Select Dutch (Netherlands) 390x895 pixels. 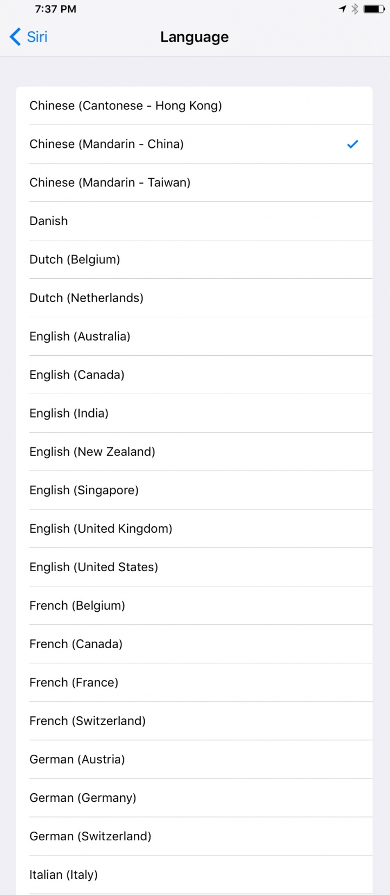[194, 298]
